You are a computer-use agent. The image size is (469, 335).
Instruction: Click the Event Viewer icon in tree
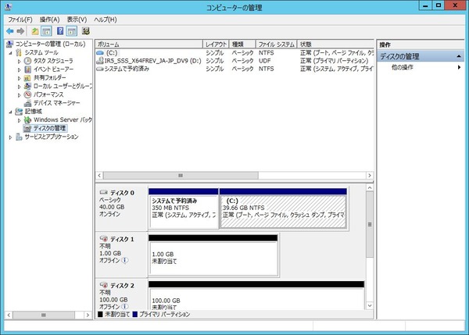point(27,69)
